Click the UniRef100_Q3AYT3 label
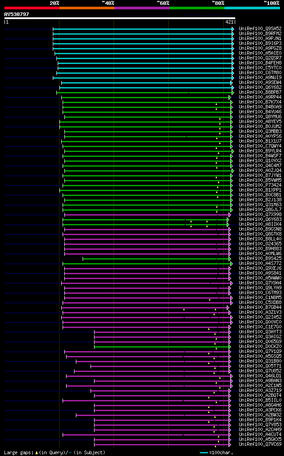 click(260, 332)
